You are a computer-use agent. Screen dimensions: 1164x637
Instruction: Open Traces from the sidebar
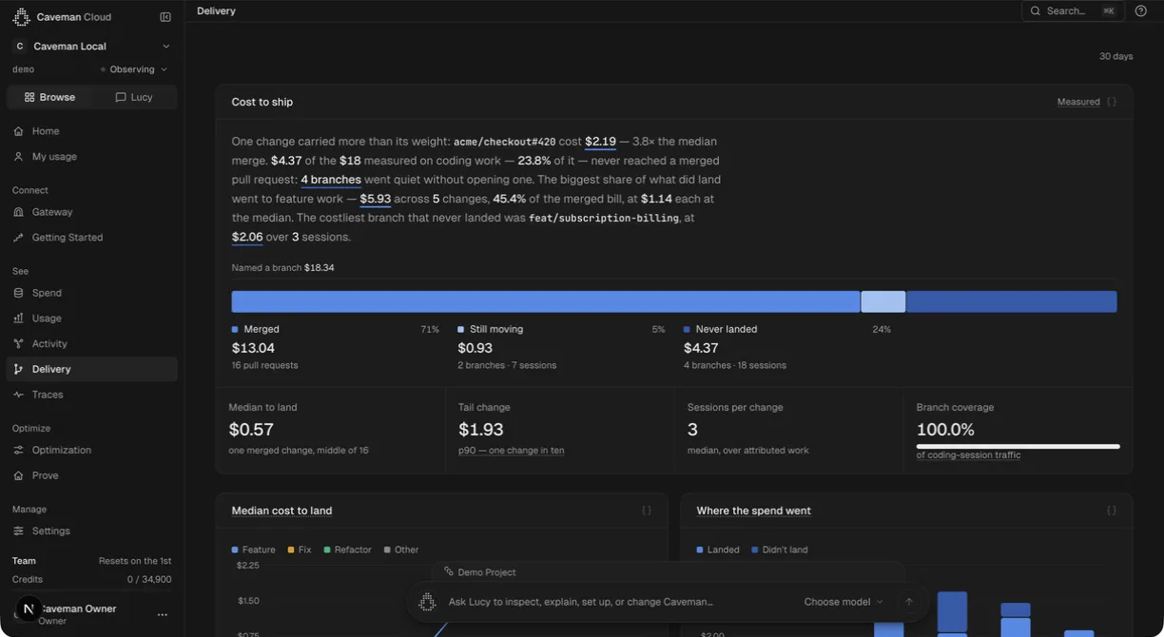[x=92, y=395]
